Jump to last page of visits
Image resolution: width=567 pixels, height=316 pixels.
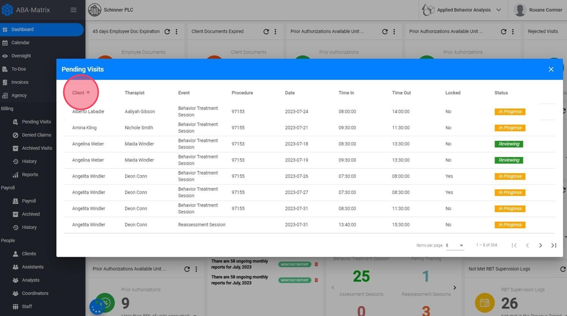tap(554, 245)
